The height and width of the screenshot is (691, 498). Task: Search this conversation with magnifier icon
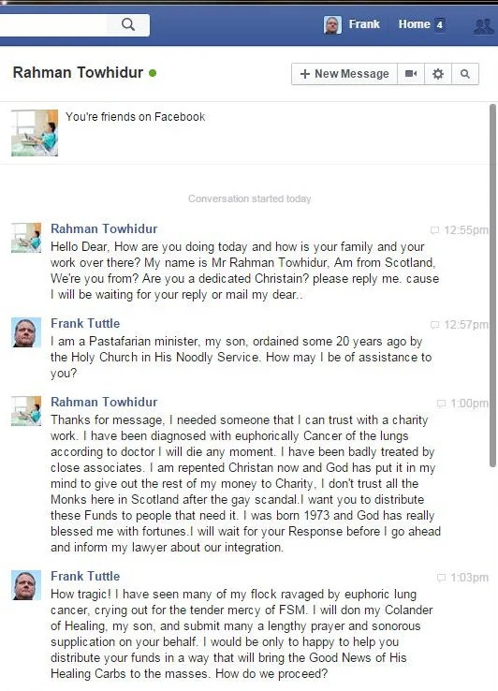465,74
